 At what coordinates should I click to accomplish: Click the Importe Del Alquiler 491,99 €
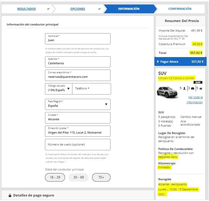[196, 31]
